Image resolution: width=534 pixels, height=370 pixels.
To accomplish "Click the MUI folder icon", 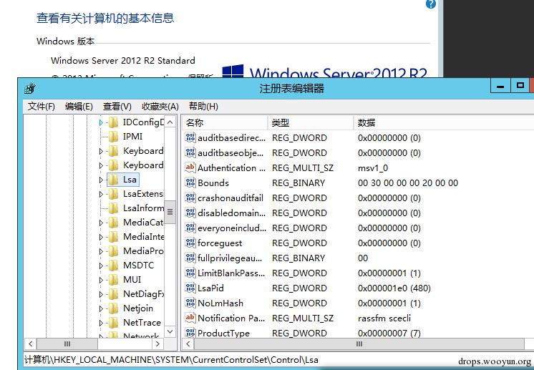I will point(113,279).
